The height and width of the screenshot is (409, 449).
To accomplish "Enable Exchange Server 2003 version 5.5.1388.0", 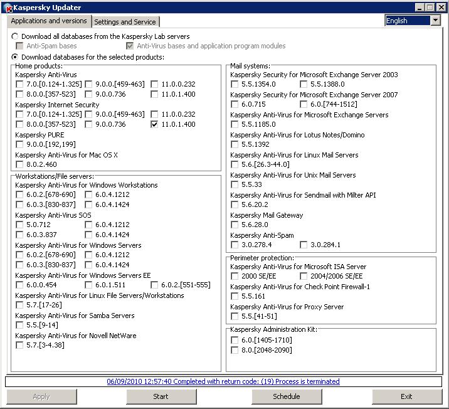I will 304,84.
